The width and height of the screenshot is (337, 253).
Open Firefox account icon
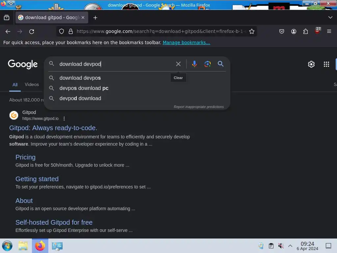pyautogui.click(x=294, y=31)
